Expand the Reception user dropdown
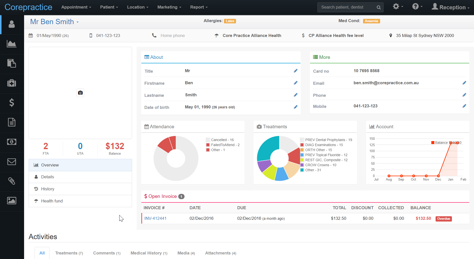The width and height of the screenshot is (474, 259). coord(451,7)
